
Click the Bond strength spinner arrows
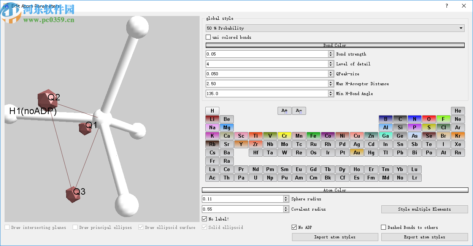pyautogui.click(x=331, y=54)
